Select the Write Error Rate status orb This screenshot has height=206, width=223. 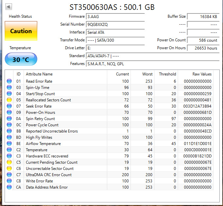click(9, 181)
